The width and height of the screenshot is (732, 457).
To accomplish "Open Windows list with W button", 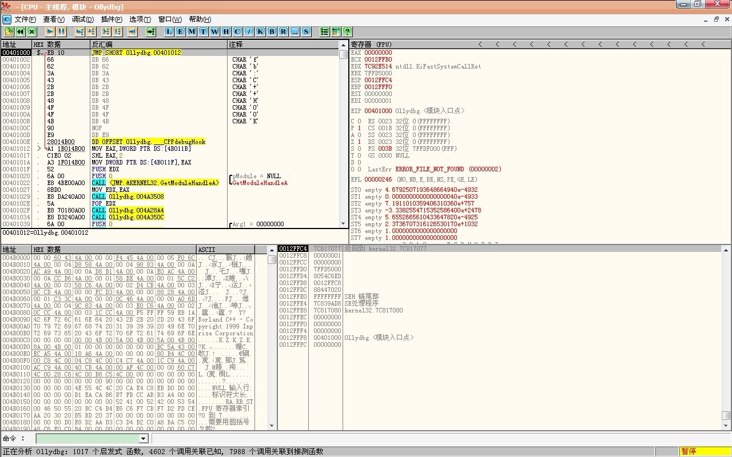I will pos(215,31).
